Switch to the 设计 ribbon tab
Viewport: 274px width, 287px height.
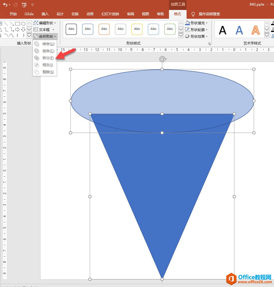(x=60, y=14)
